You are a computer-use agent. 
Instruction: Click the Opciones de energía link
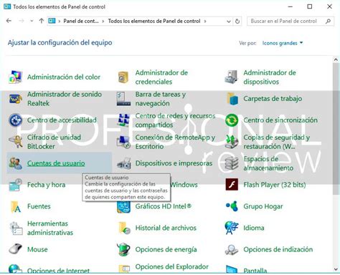166,249
